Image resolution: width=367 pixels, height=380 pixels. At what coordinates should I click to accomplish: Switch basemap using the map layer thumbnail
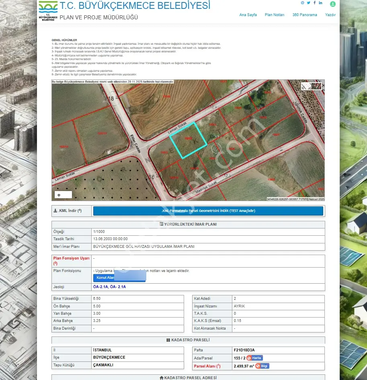click(x=312, y=86)
